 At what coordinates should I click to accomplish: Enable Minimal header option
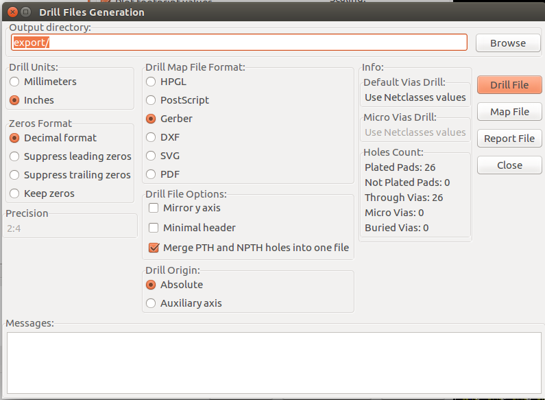154,228
